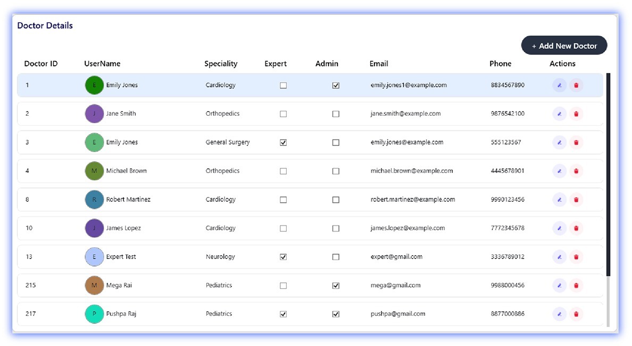
Task: Click the Speciality column header
Action: (221, 64)
